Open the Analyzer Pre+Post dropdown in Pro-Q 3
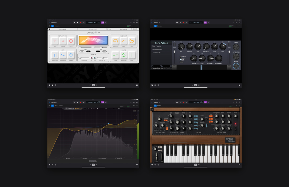 coord(104,158)
